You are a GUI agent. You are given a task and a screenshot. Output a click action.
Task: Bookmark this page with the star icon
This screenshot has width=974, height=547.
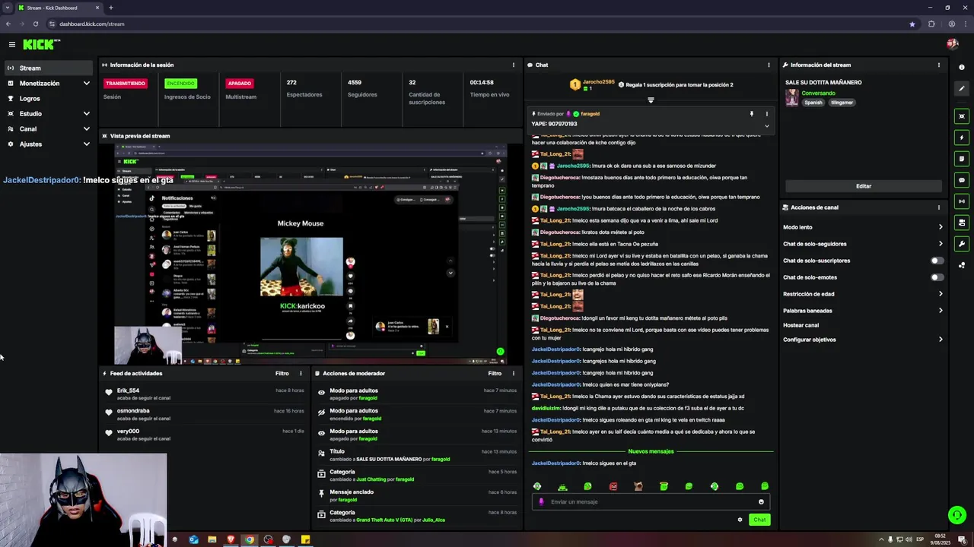pyautogui.click(x=912, y=24)
